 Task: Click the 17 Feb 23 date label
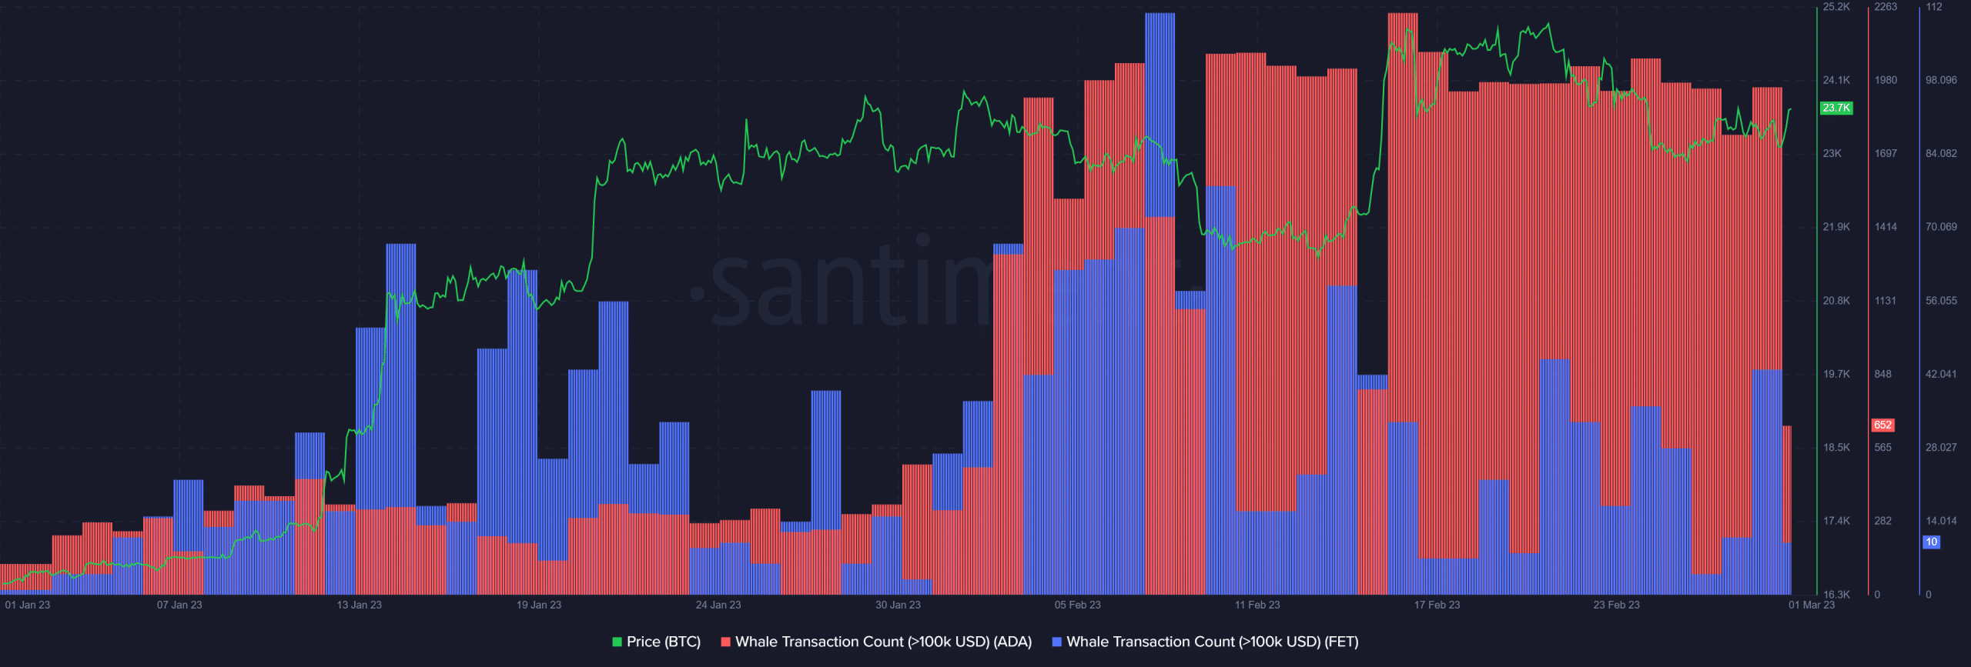(1437, 605)
